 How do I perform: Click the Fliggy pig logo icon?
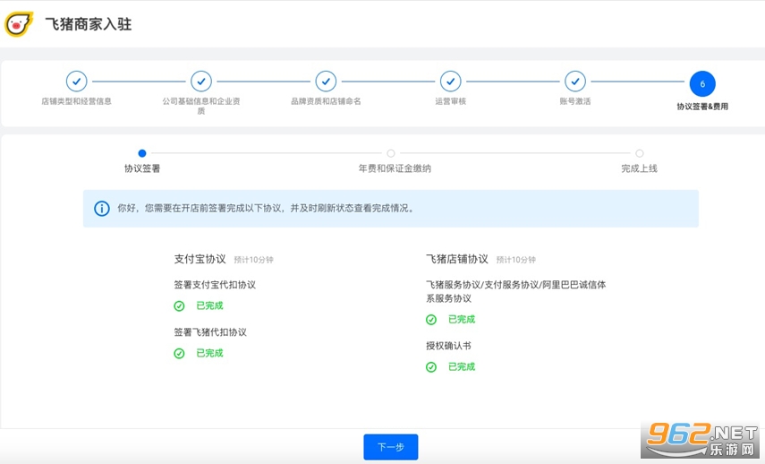19,24
